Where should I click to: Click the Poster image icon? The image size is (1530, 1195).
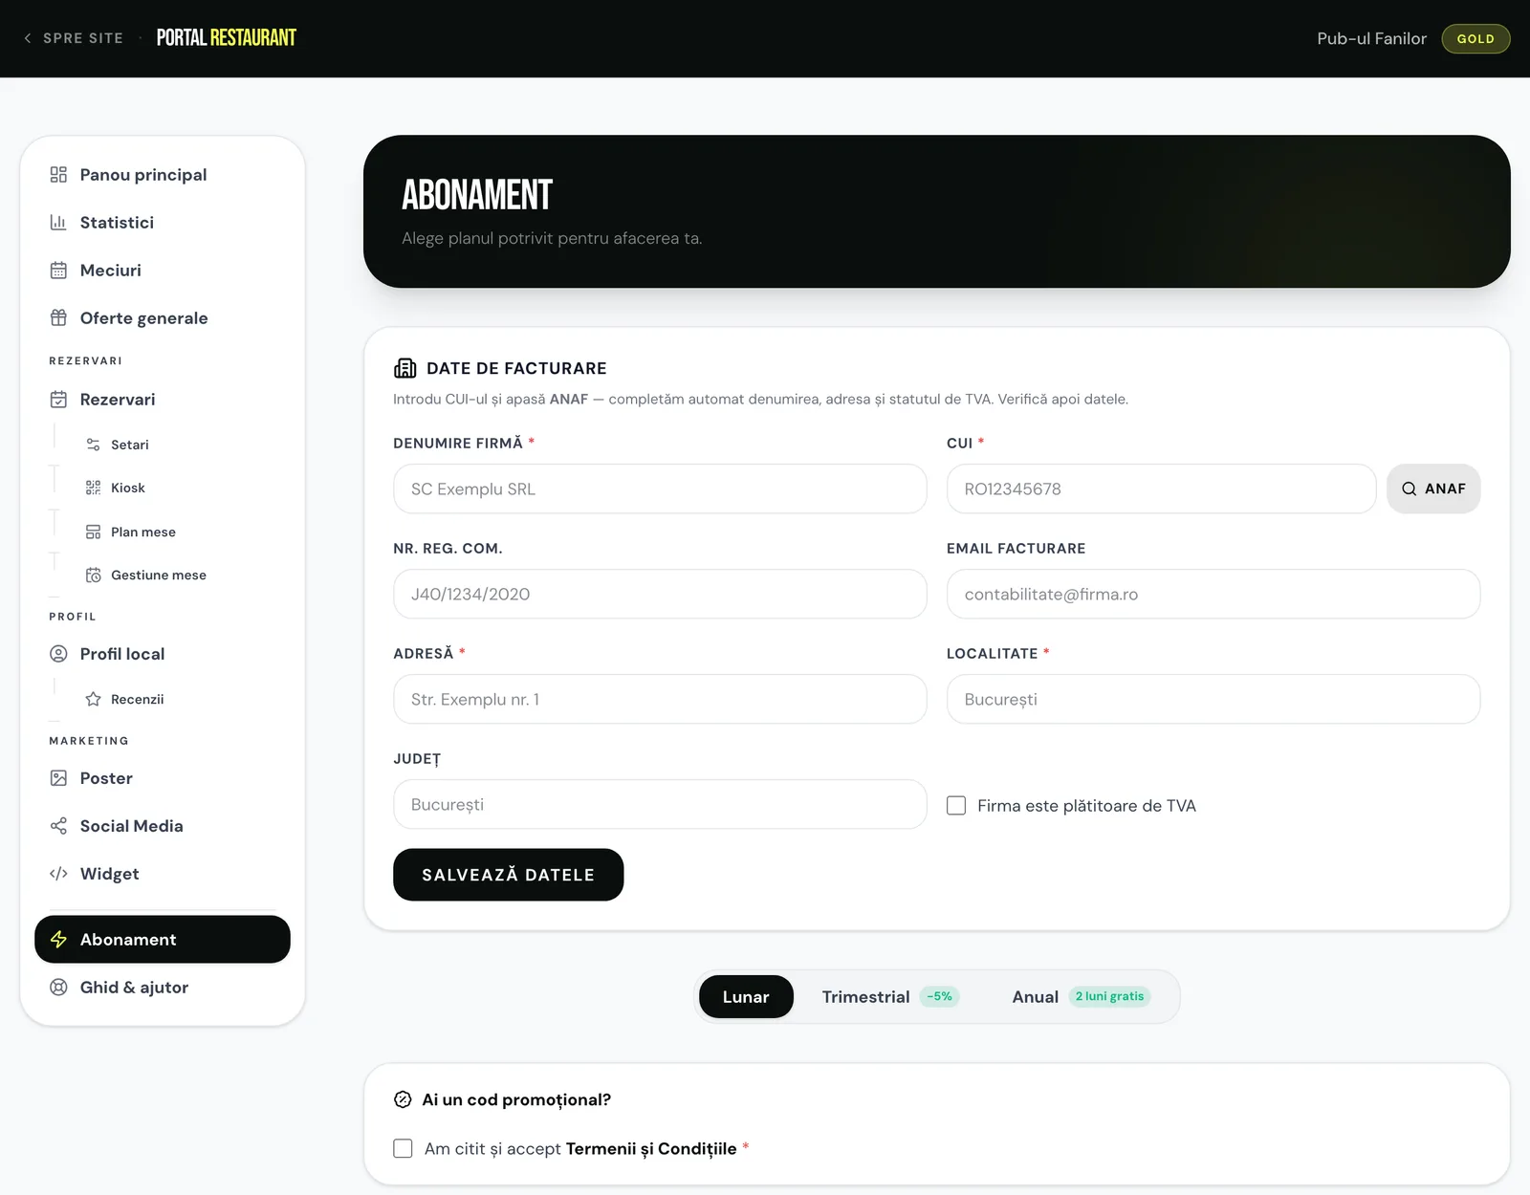(58, 778)
